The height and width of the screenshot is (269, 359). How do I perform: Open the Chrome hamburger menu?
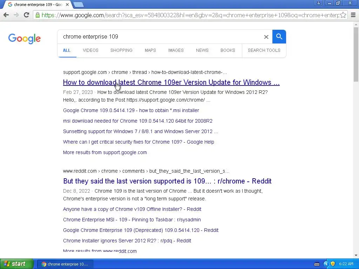tap(353, 15)
